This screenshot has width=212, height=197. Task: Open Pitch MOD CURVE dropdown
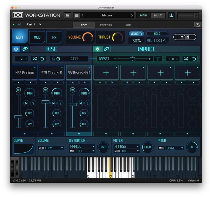pyautogui.click(x=171, y=148)
